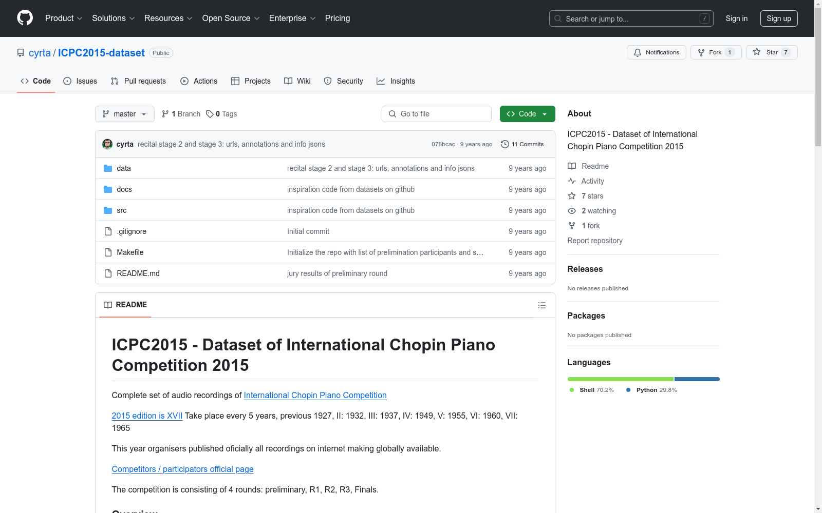
Task: Click the page vertical scrollbar thumb
Action: 818,77
